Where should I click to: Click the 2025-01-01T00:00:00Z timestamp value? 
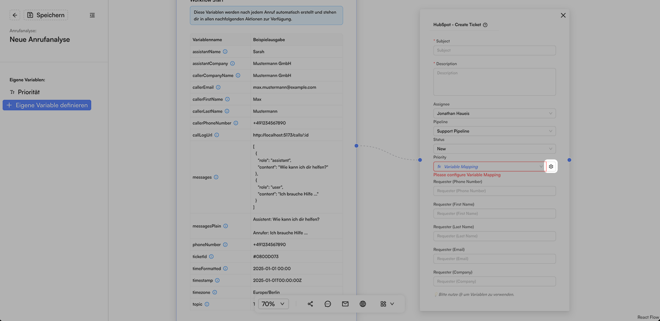277,280
